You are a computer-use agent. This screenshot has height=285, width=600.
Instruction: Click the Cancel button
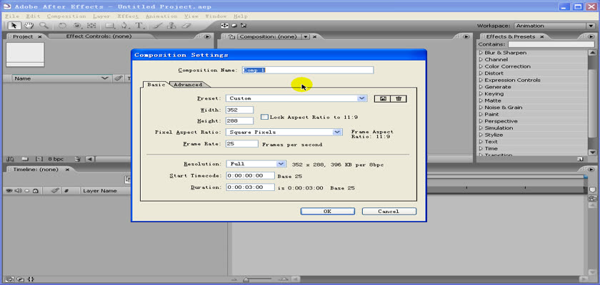(x=389, y=212)
